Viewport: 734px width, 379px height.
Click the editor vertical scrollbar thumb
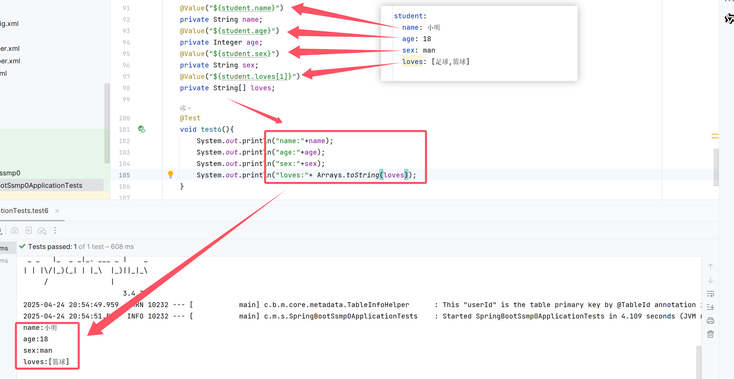pyautogui.click(x=716, y=167)
